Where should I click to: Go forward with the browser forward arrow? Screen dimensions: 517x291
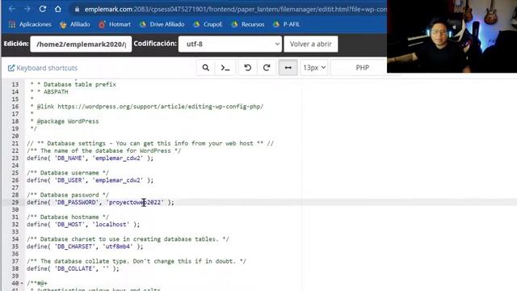click(27, 9)
